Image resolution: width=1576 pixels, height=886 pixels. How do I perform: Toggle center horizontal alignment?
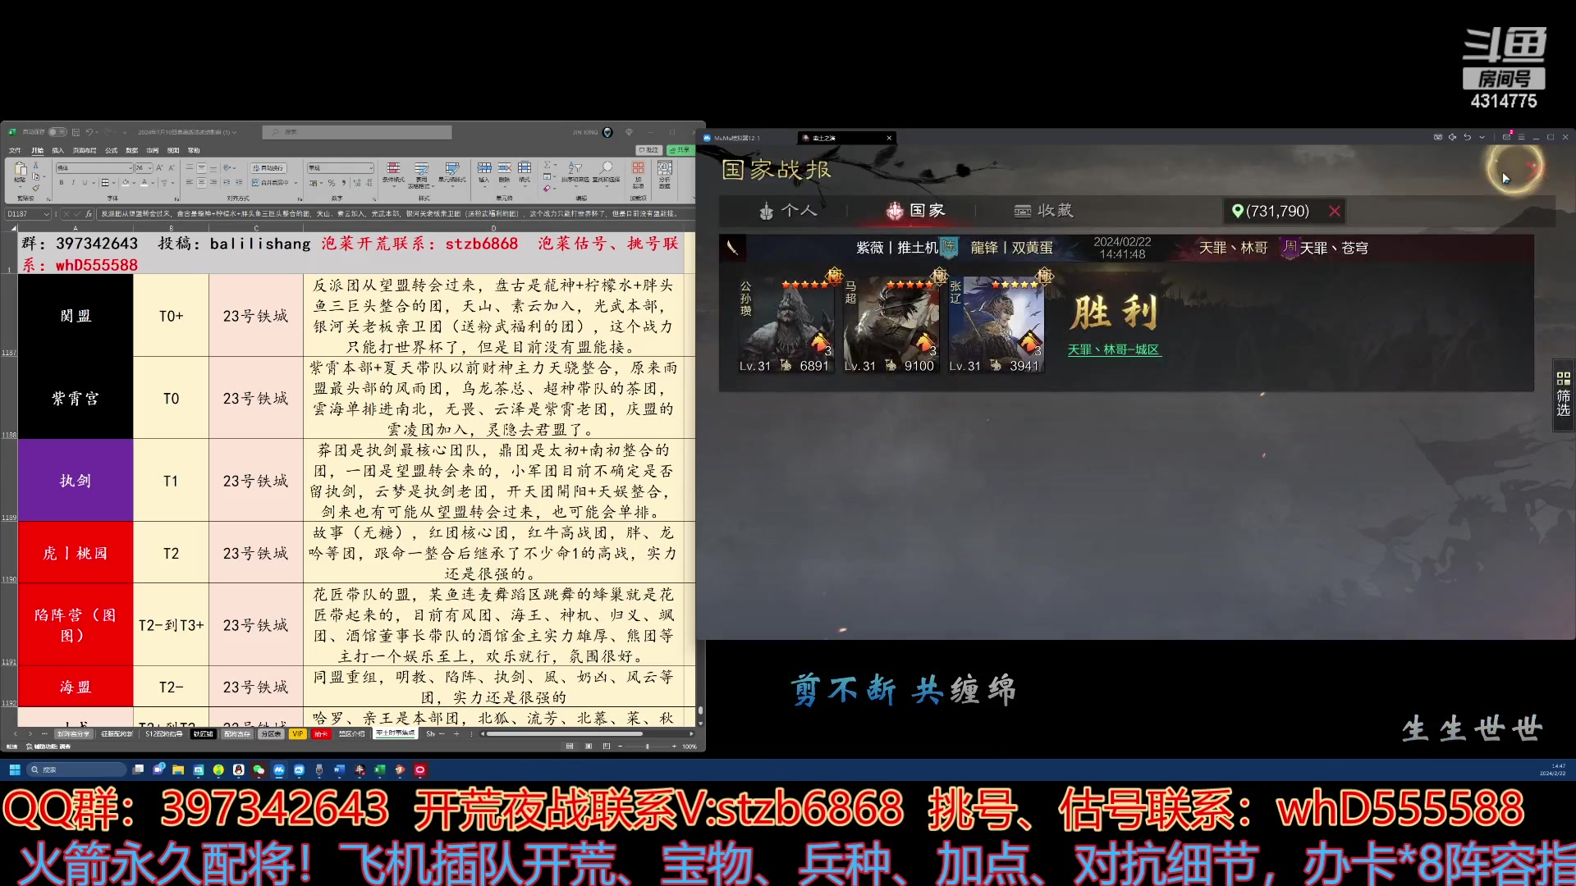click(201, 183)
